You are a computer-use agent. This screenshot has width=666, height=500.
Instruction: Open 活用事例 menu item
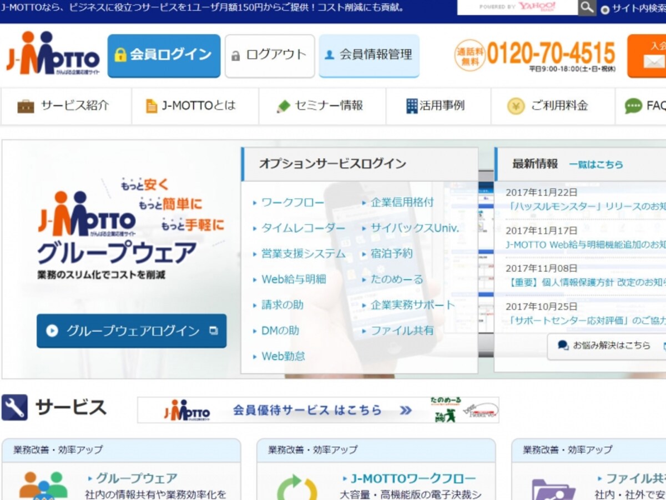pos(438,106)
